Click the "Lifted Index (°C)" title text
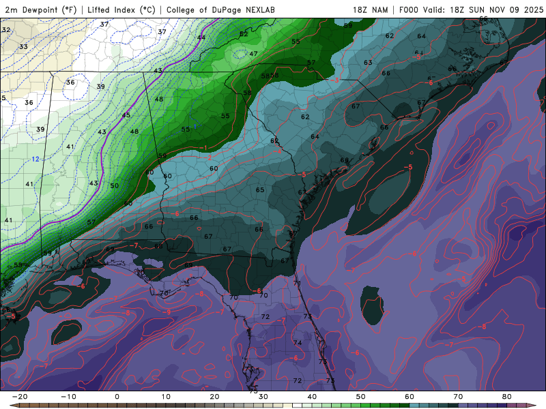546x409 pixels. (x=121, y=10)
